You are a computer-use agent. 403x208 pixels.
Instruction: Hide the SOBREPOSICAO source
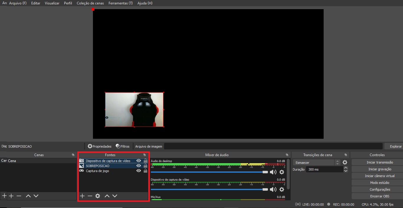click(x=139, y=166)
